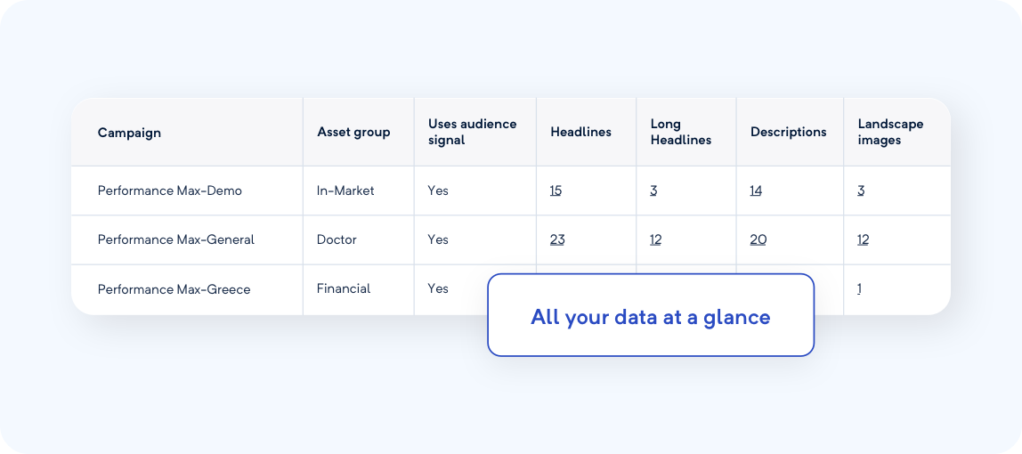Click the Campaign column header
The image size is (1022, 454).
[x=129, y=133]
